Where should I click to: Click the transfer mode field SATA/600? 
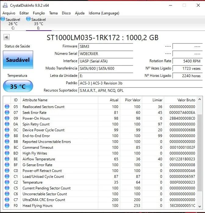[x=106, y=68]
